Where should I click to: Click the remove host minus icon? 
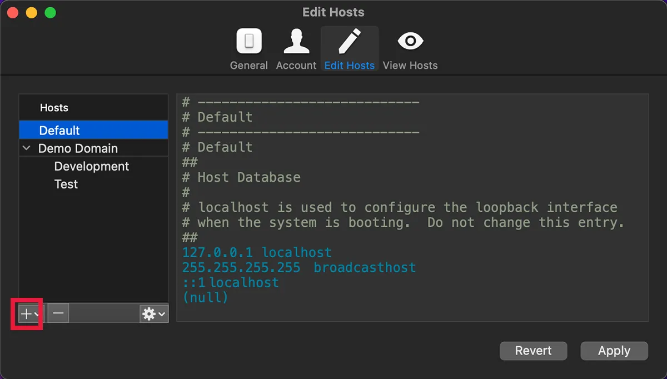click(x=58, y=313)
